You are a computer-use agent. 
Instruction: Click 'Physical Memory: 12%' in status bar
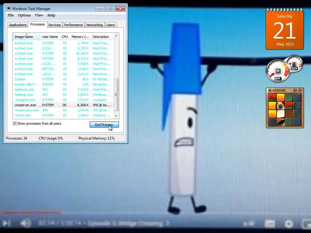point(96,138)
